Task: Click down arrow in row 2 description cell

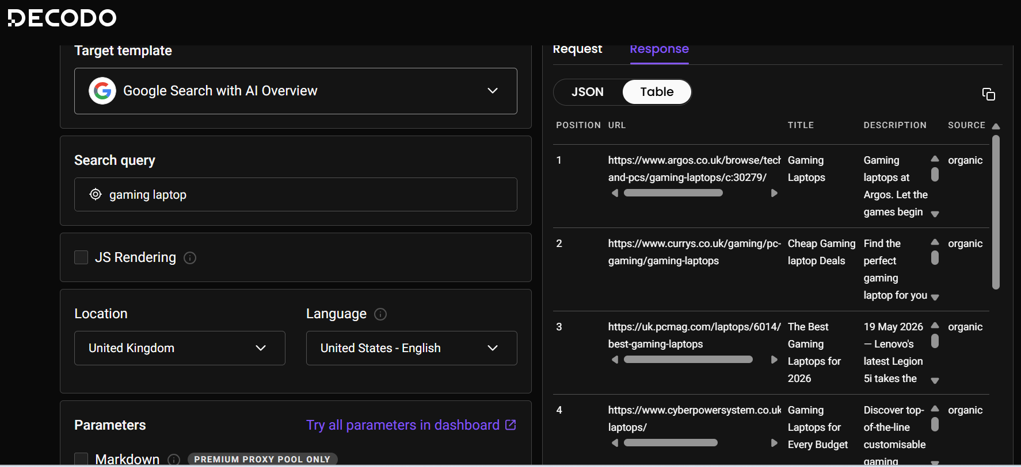Action: tap(935, 298)
